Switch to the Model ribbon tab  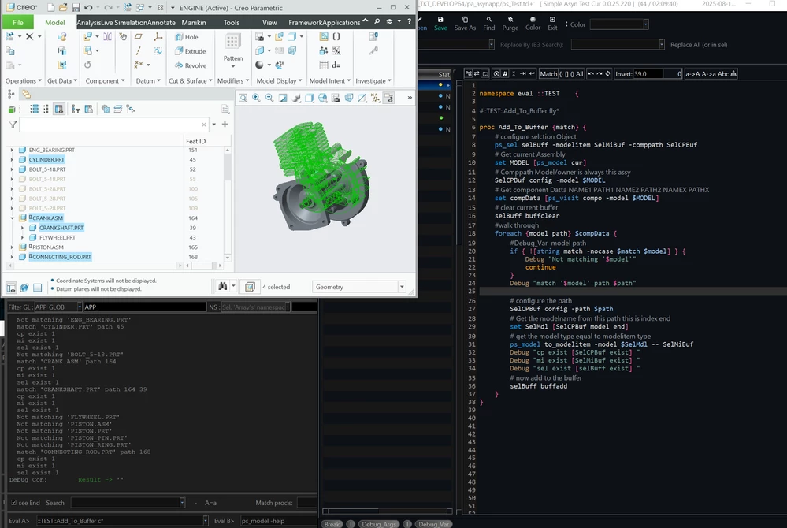(x=54, y=22)
